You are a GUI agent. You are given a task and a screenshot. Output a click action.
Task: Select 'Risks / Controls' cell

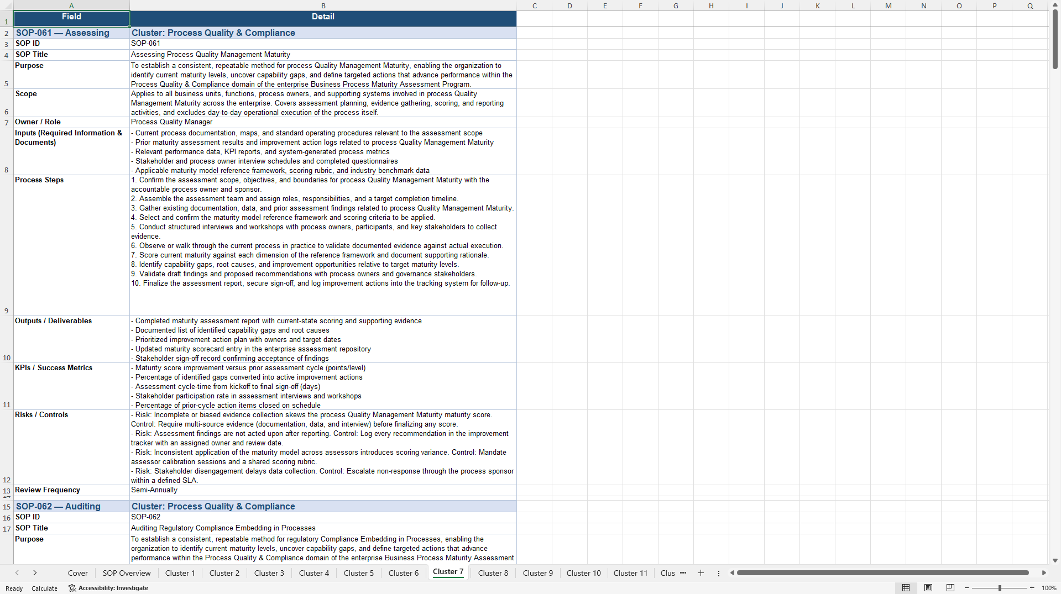click(71, 447)
